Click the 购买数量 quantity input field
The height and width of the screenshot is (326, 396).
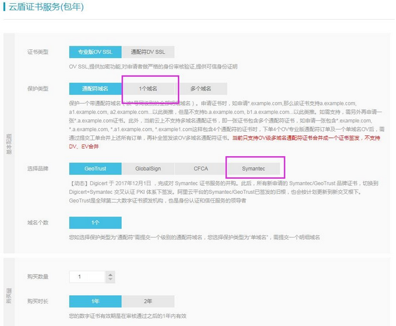click(x=87, y=277)
